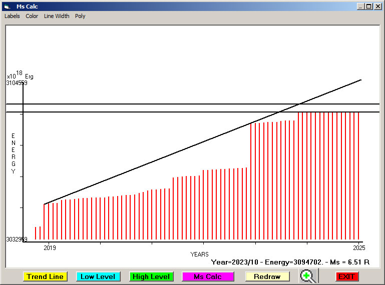Image resolution: width=385 pixels, height=285 pixels.
Task: Click the YEARS axis title
Action: [199, 254]
